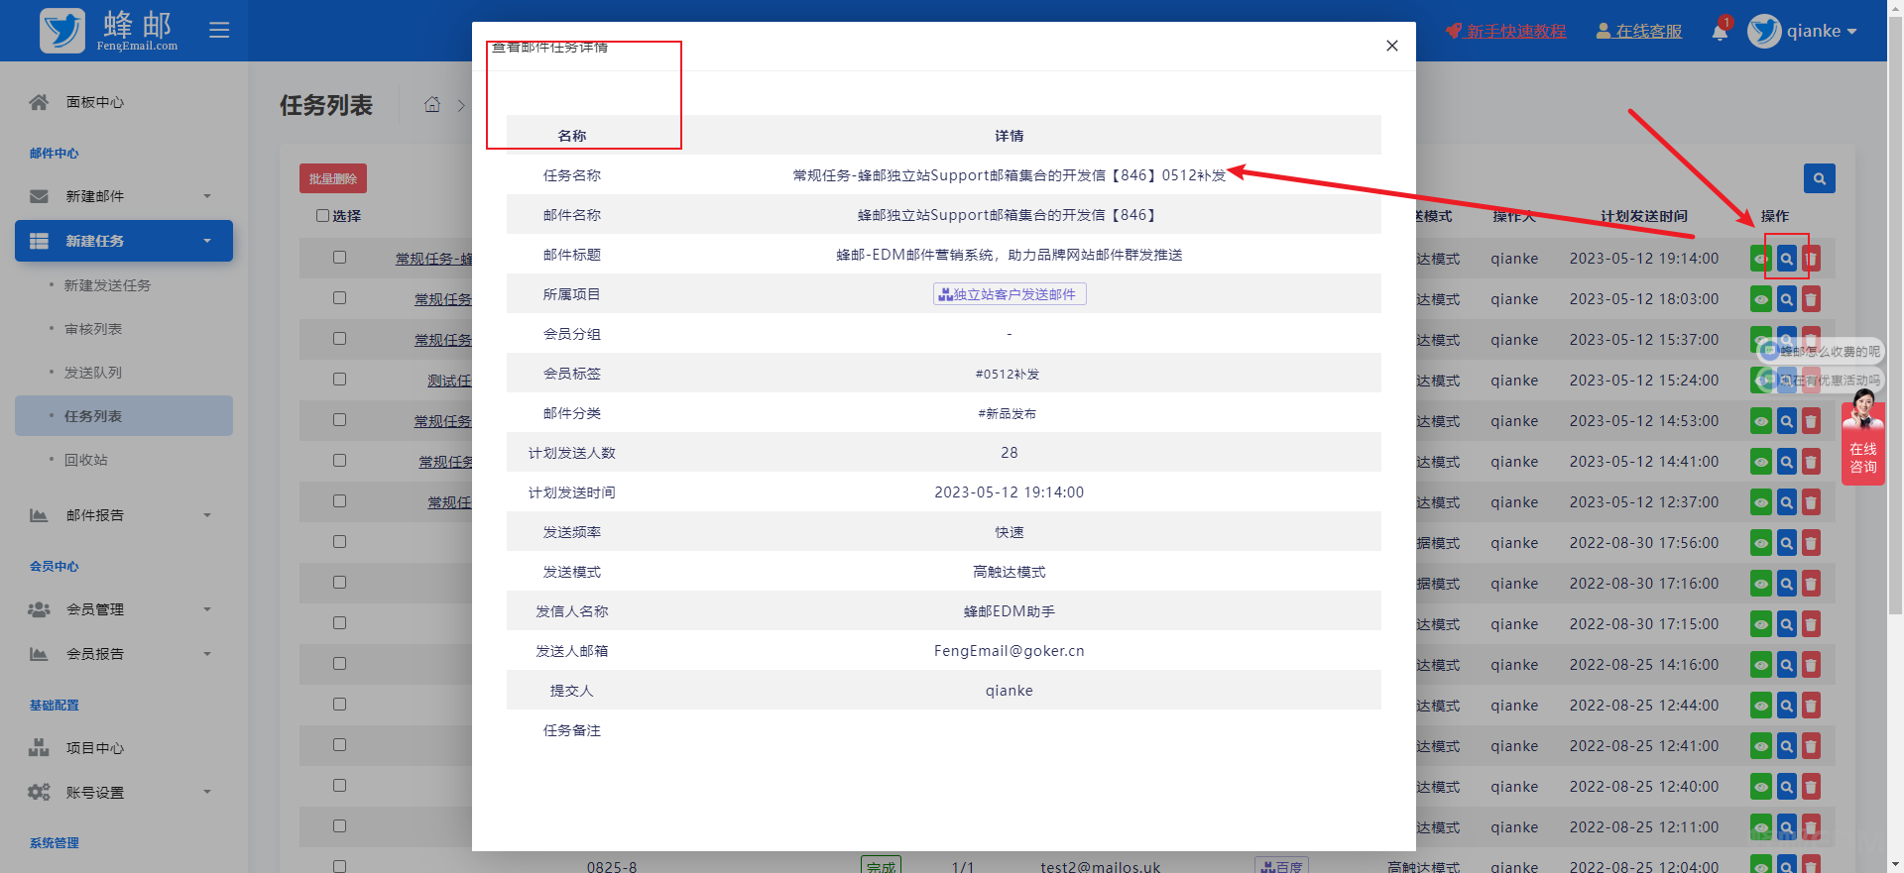Preview eye icon for 2022-08-25 12:40:00 task
Image resolution: width=1904 pixels, height=873 pixels.
pyautogui.click(x=1761, y=787)
